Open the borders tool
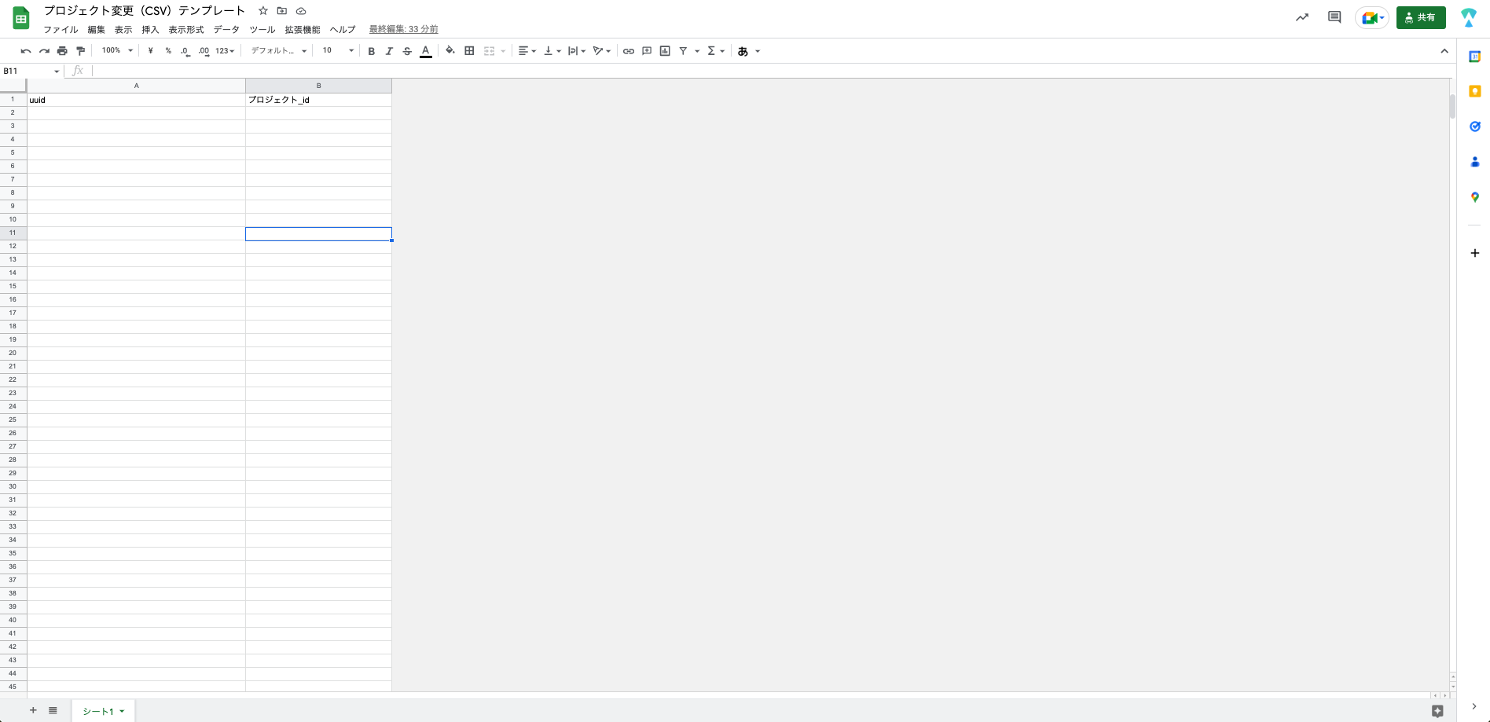This screenshot has width=1490, height=722. (x=469, y=51)
